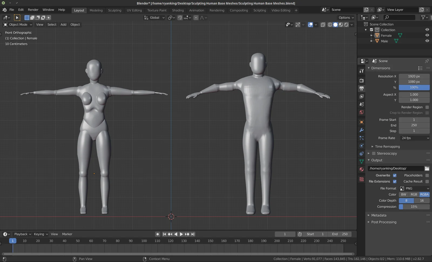This screenshot has width=432, height=262.
Task: Switch Color mode to RGB
Action: pyautogui.click(x=414, y=194)
